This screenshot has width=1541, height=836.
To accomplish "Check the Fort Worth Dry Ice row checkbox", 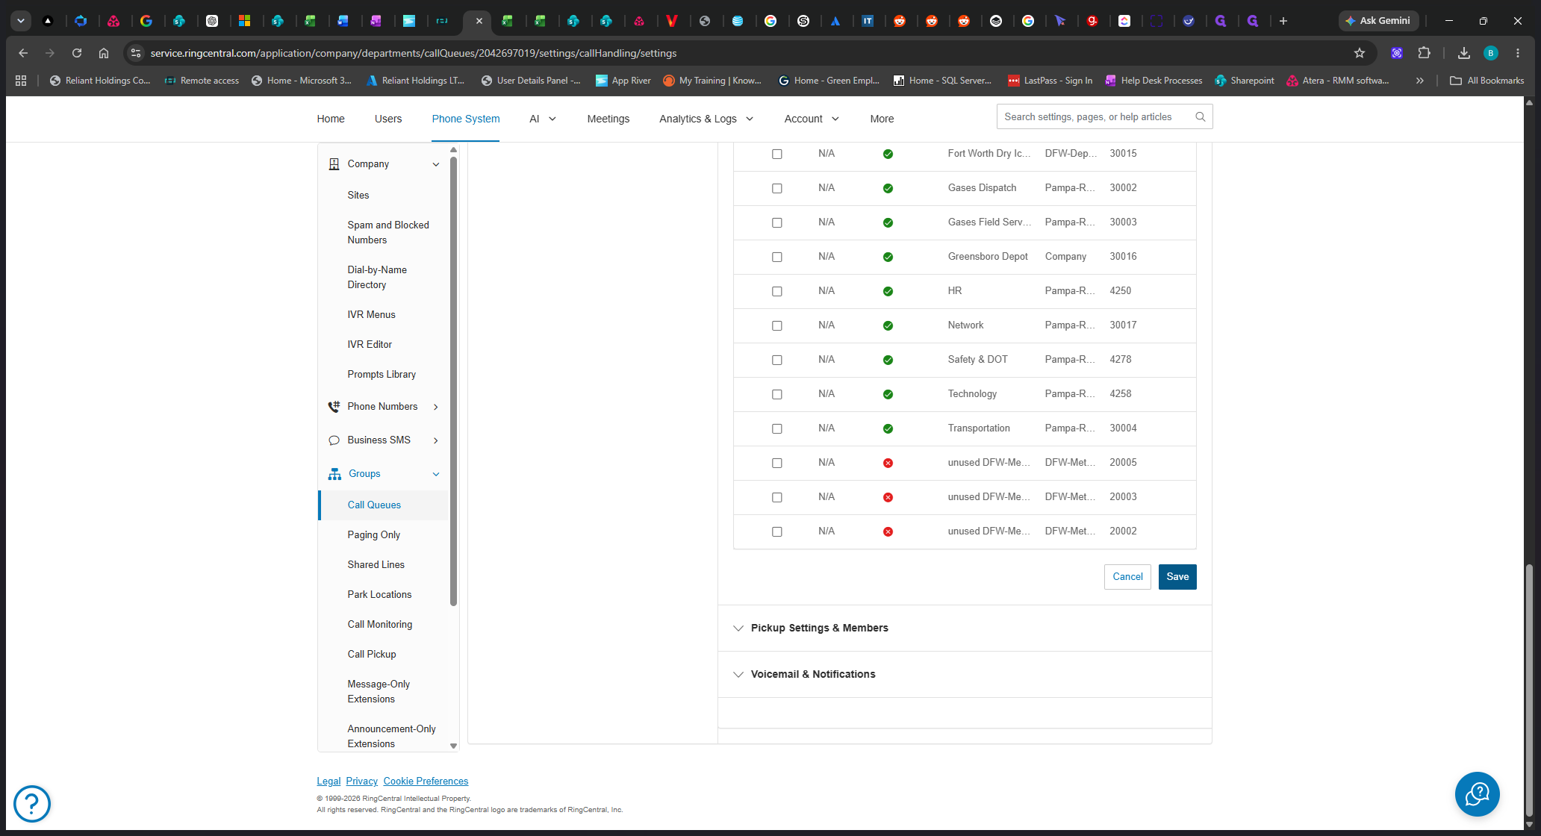I will (x=777, y=154).
